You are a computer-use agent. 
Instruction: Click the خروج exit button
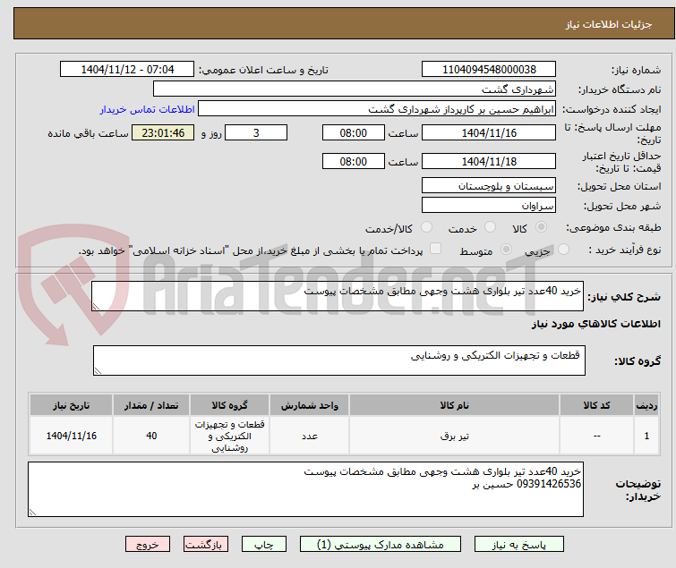coord(148,545)
